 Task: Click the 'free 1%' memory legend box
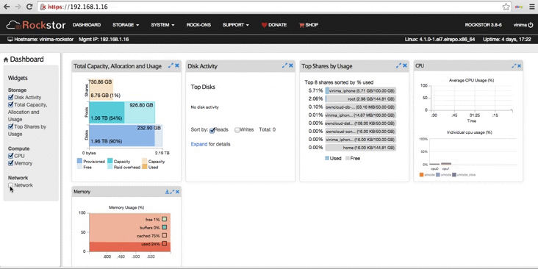click(165, 219)
